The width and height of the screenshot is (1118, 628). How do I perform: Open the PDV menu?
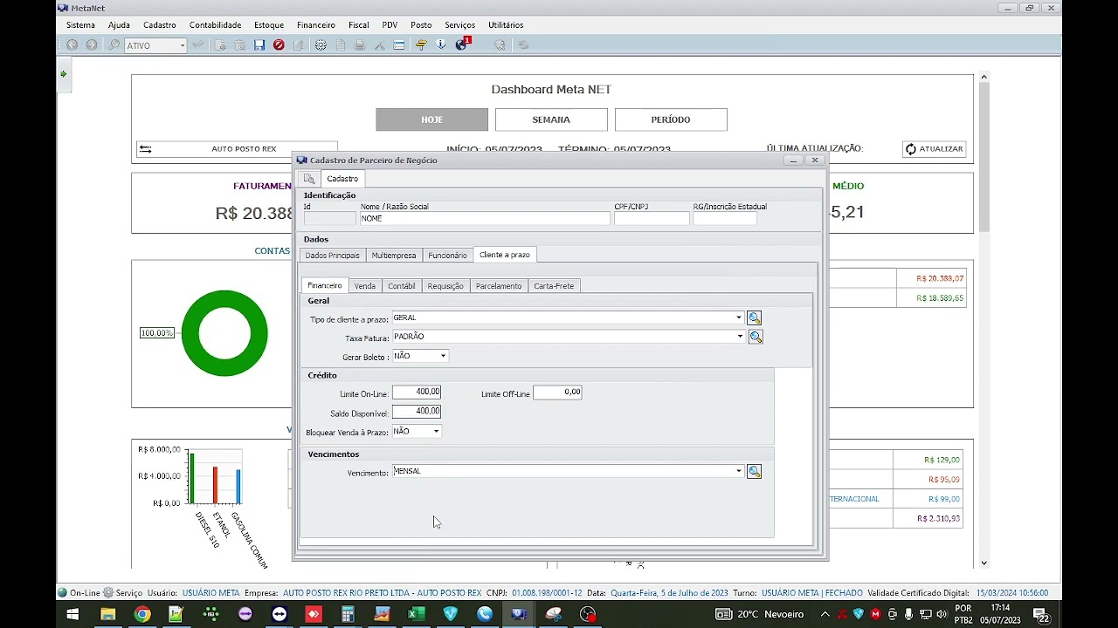click(390, 25)
